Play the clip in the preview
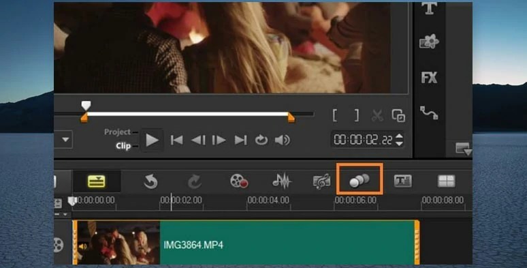This screenshot has height=268, width=527. pyautogui.click(x=152, y=140)
